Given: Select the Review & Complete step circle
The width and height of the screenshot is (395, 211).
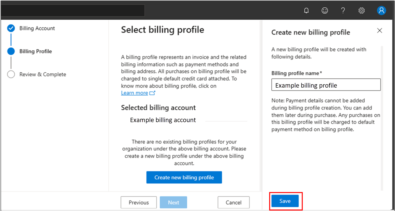Looking at the screenshot, I should pyautogui.click(x=11, y=74).
